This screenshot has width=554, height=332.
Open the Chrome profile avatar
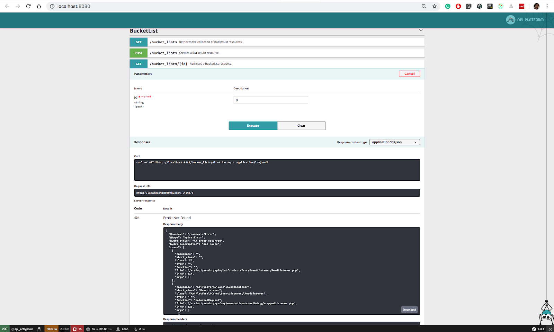point(536,6)
